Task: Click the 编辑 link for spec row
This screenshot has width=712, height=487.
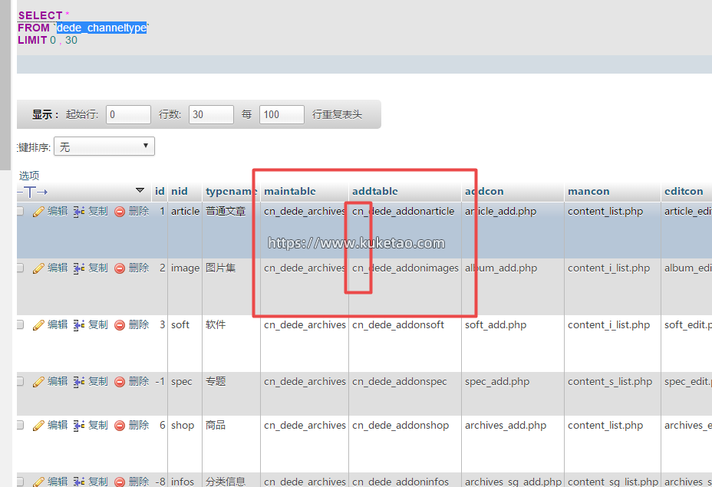Action: click(x=58, y=381)
